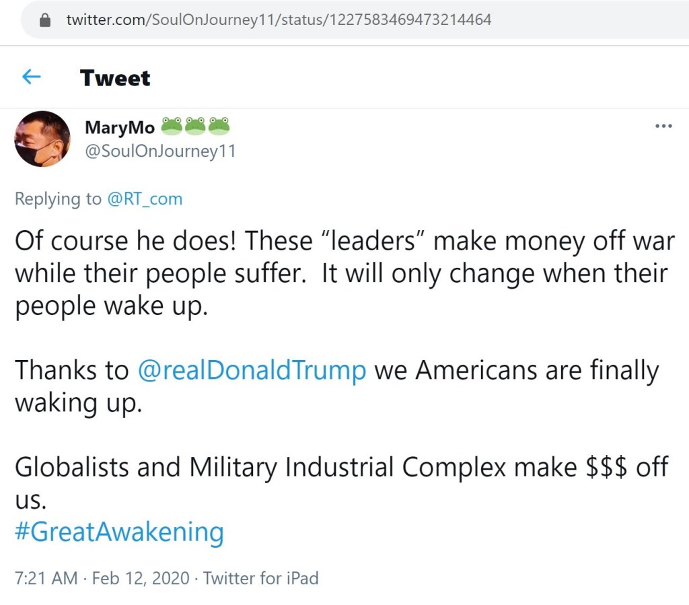The image size is (689, 605).
Task: Open the @RT_com mention link
Action: 145,199
